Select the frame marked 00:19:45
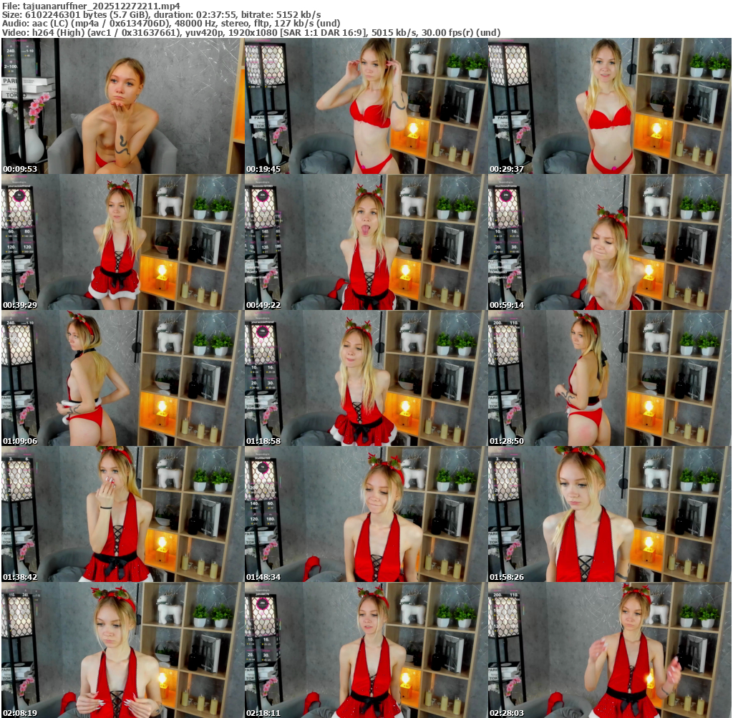This screenshot has height=718, width=733. coord(366,106)
